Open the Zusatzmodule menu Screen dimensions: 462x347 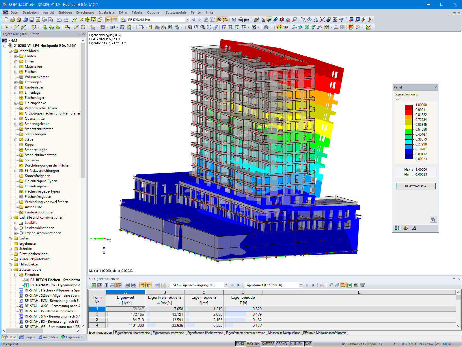[176, 12]
